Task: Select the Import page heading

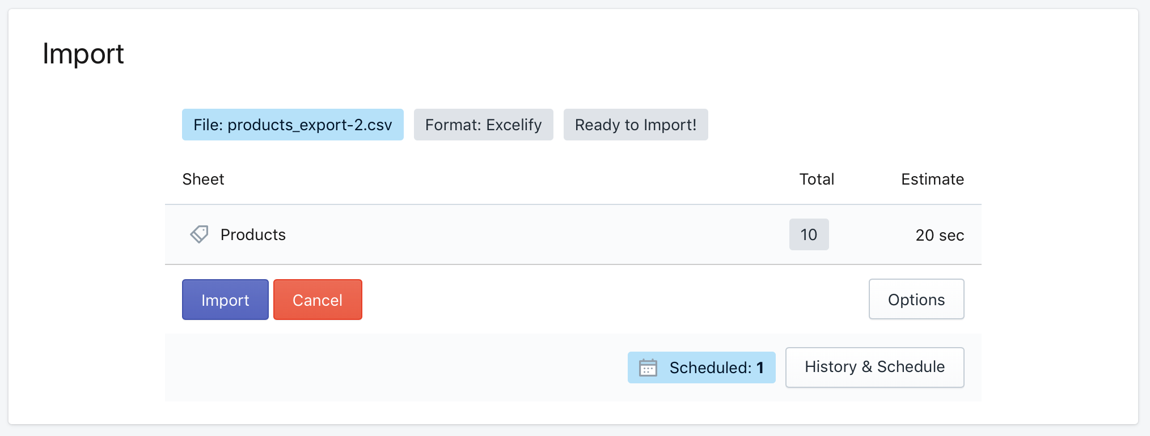Action: point(83,53)
